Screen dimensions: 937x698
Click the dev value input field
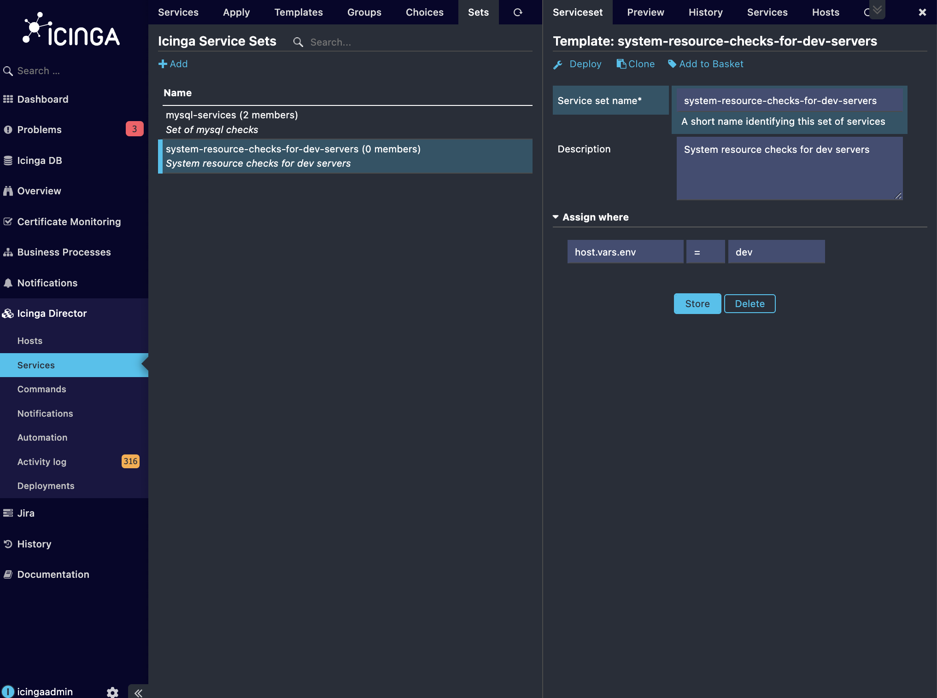coord(776,252)
